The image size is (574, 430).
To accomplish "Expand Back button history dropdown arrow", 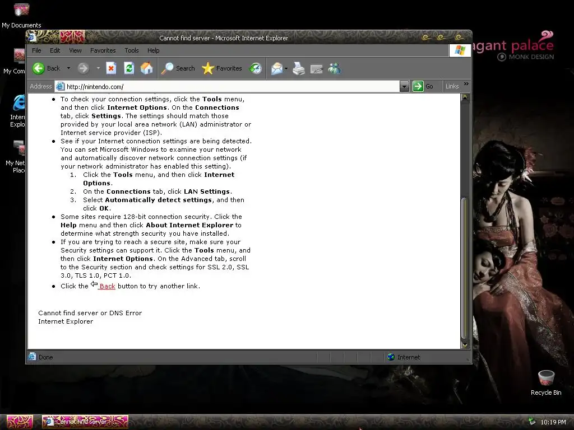I will tap(68, 68).
